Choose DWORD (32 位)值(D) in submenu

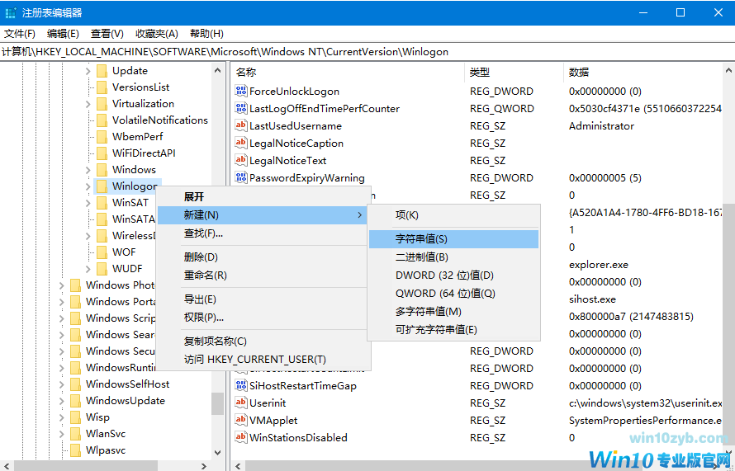pos(444,276)
